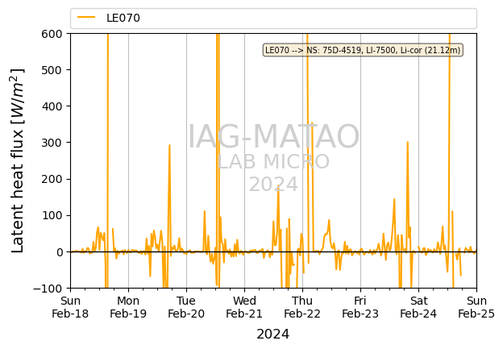Click the y-axis tick label 300
This screenshot has height=349, width=503.
(52, 143)
